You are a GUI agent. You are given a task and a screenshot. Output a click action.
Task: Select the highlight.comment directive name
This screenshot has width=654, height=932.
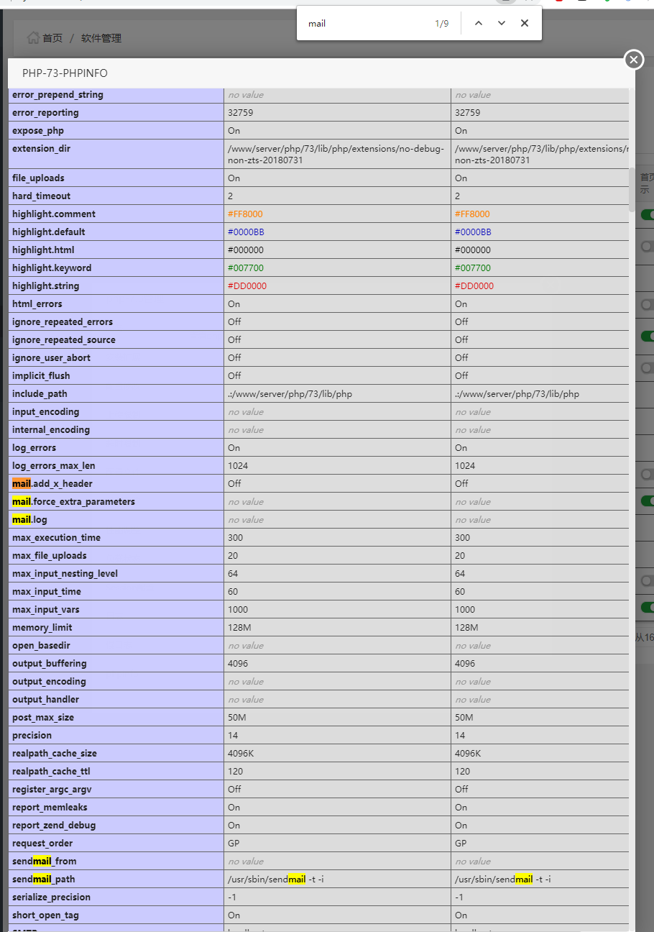click(54, 214)
